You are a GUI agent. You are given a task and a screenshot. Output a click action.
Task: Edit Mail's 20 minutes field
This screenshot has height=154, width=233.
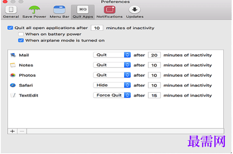[154, 55]
